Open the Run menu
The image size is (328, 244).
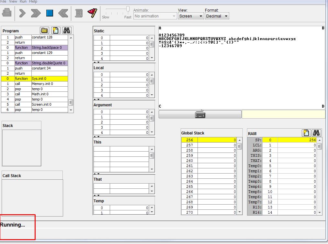23,2
